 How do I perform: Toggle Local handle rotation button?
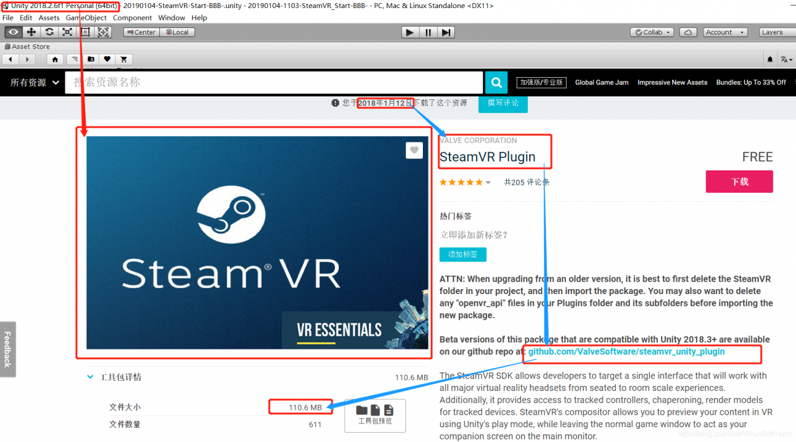(x=177, y=32)
